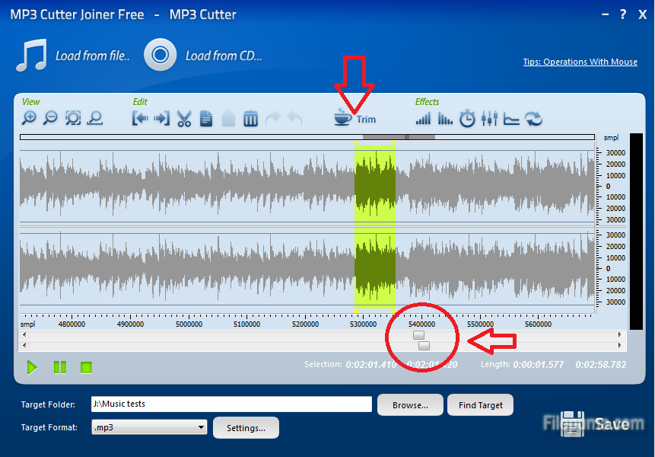Open the Settings dialog
Image resolution: width=655 pixels, height=457 pixels.
246,427
